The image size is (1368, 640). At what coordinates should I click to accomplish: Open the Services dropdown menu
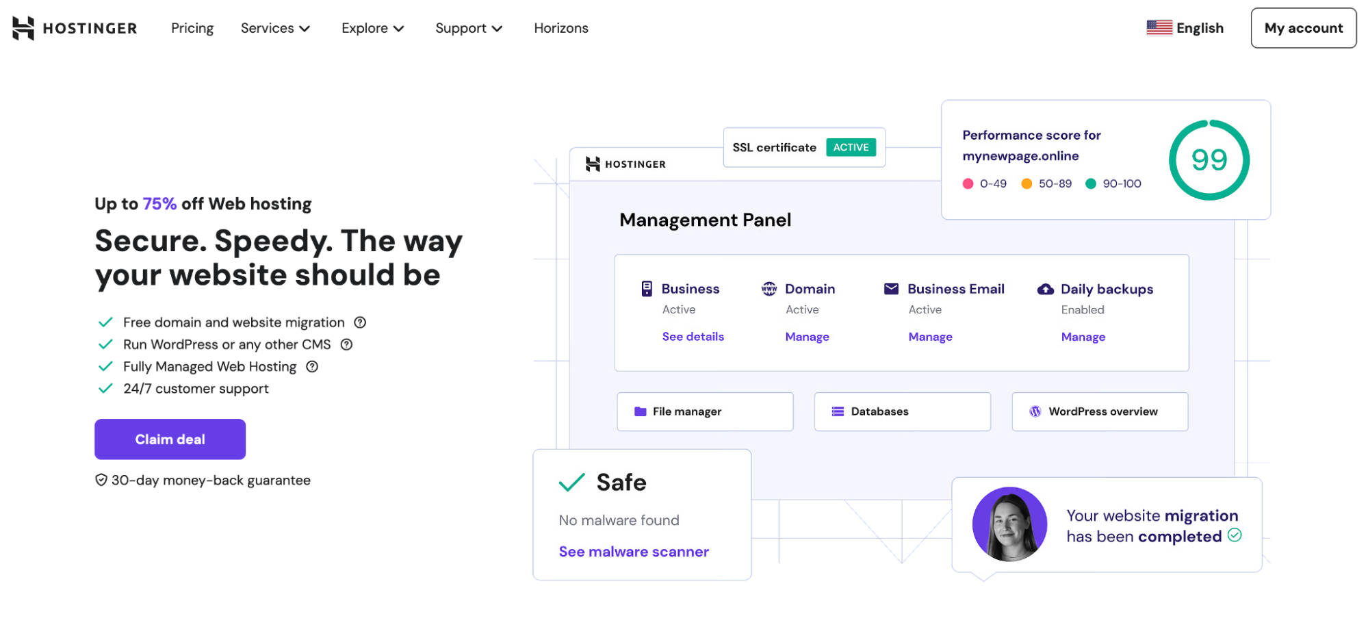(x=275, y=28)
